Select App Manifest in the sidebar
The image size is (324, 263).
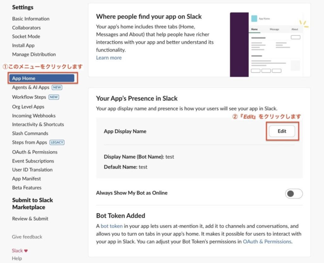pyautogui.click(x=26, y=178)
